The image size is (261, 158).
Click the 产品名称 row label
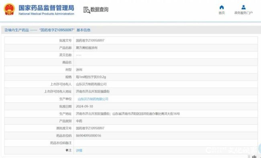tap(65, 48)
